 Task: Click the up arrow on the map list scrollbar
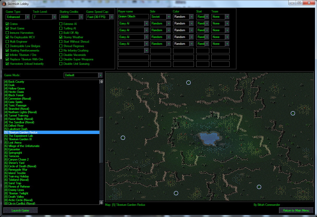pyautogui.click(x=101, y=81)
